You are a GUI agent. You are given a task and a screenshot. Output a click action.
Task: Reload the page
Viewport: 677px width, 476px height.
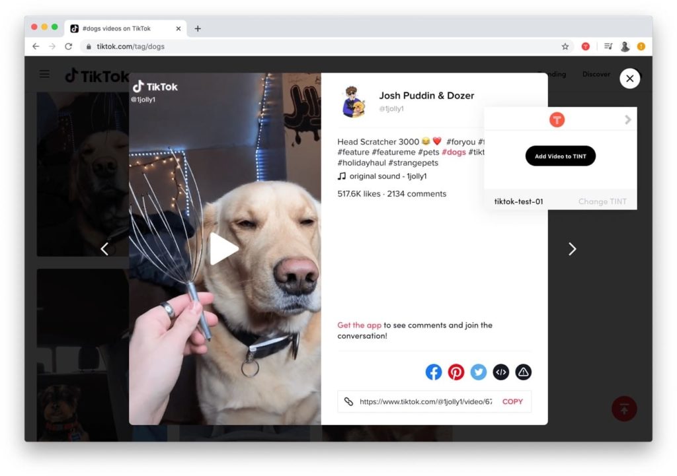69,46
